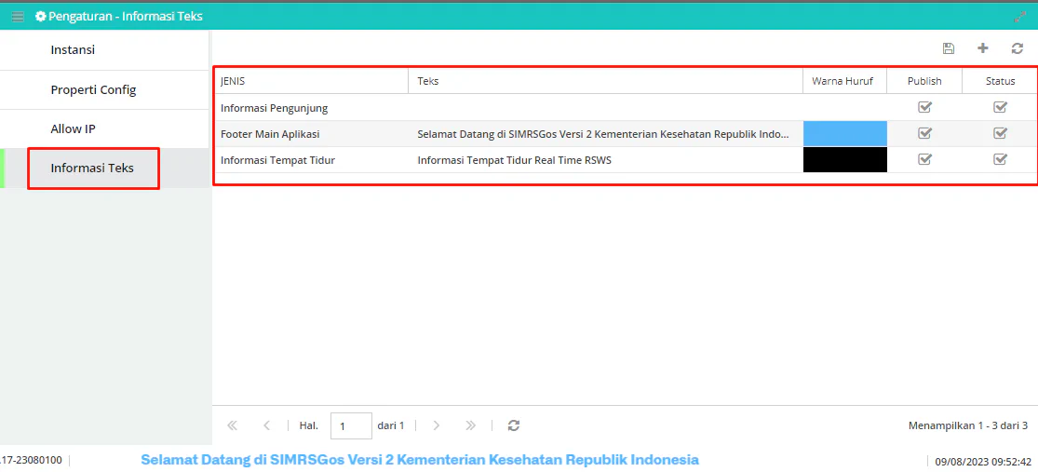Refresh the table using top toolbar icon
The image size is (1038, 472).
tap(1018, 48)
